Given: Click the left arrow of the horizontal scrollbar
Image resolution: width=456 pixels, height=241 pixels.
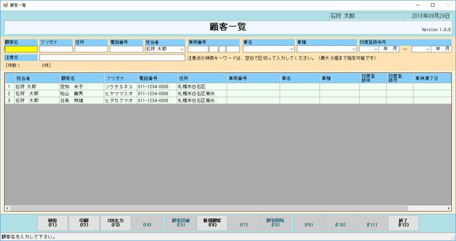Looking at the screenshot, I should click(7, 208).
